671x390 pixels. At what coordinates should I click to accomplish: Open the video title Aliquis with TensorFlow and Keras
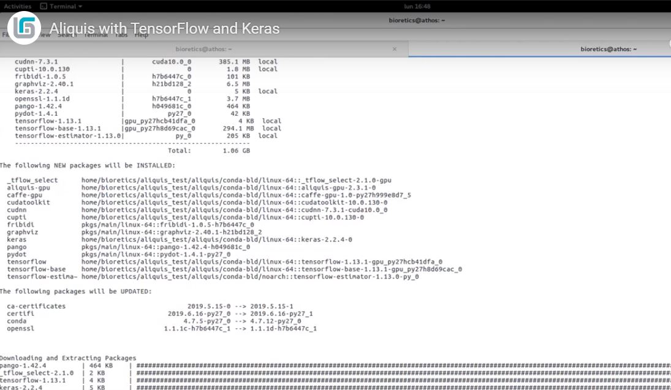click(x=164, y=29)
